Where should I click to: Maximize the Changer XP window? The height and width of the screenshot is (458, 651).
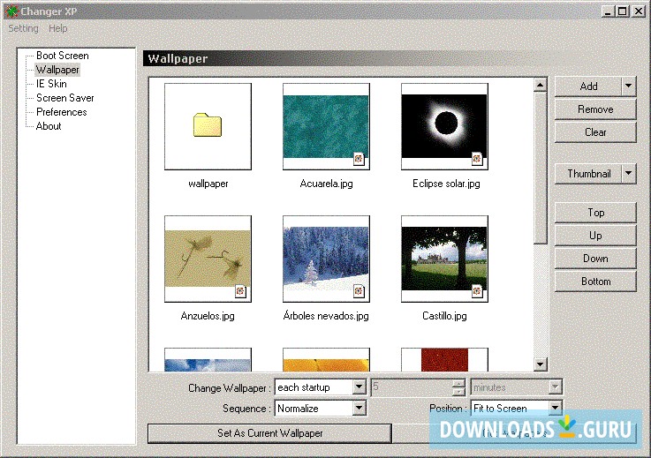click(623, 11)
